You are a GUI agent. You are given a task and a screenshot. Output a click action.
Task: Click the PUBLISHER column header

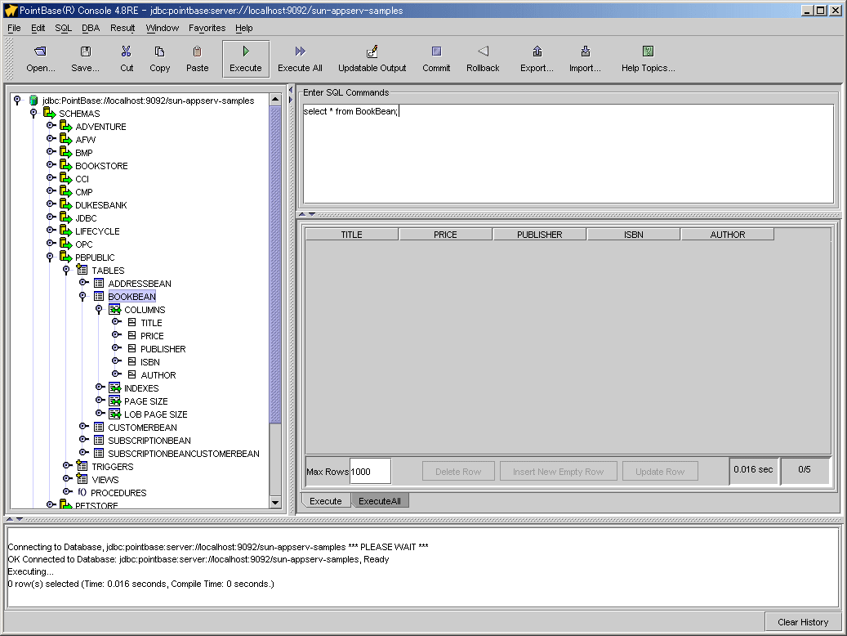(x=539, y=235)
